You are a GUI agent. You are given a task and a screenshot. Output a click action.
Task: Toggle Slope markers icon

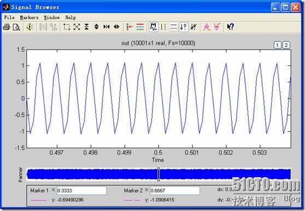point(193,27)
